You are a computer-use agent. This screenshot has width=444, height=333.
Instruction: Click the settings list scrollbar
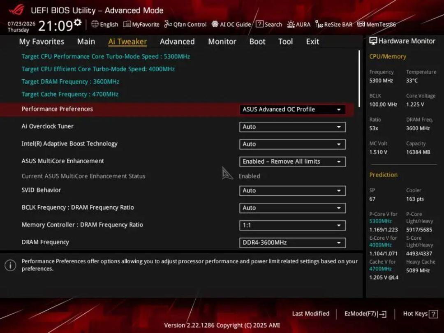pos(359,79)
